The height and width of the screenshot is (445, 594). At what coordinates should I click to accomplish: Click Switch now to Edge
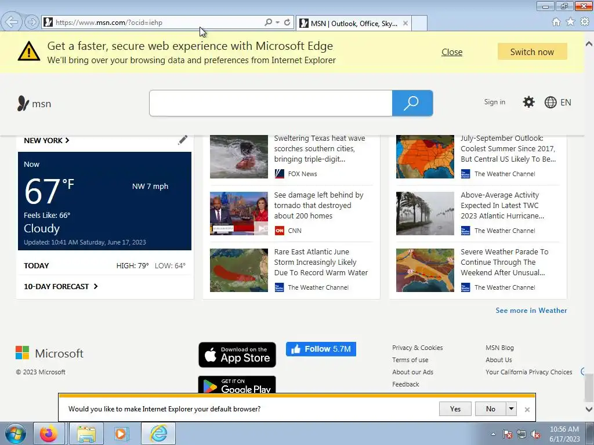pyautogui.click(x=533, y=52)
